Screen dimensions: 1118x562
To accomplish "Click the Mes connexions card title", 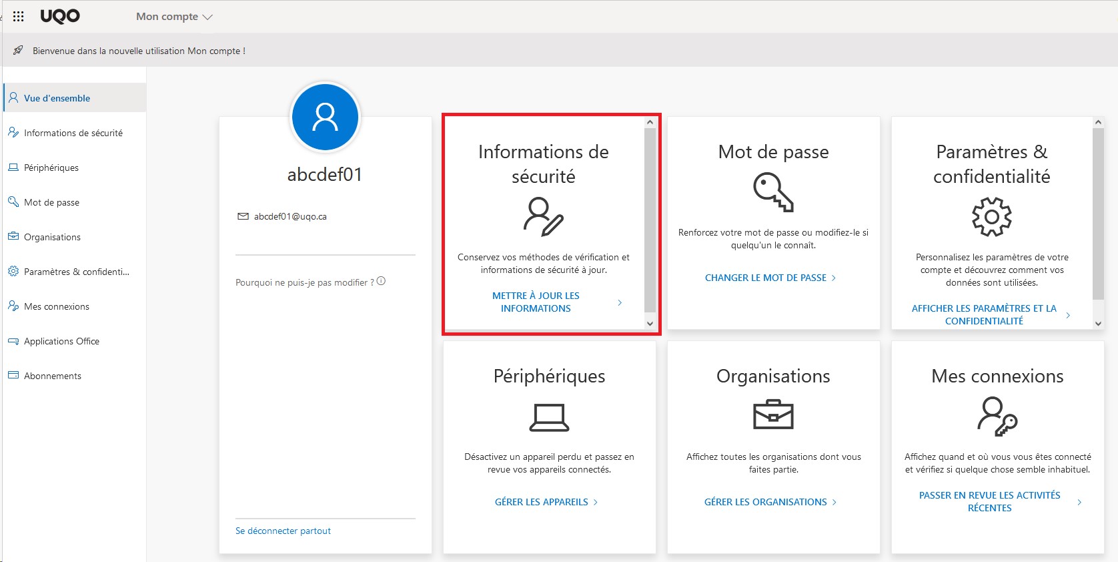I will click(x=998, y=376).
